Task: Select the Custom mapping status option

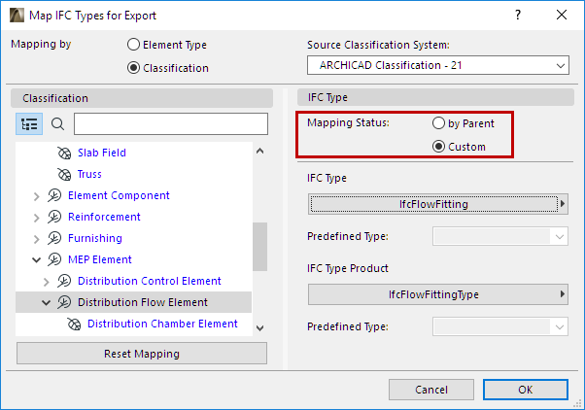Action: 438,147
